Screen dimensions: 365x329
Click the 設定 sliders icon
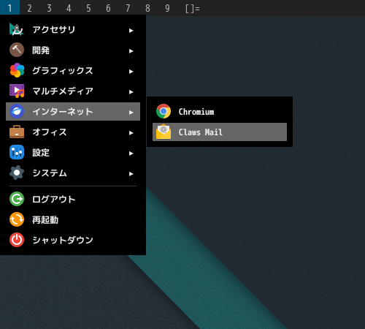coord(17,152)
